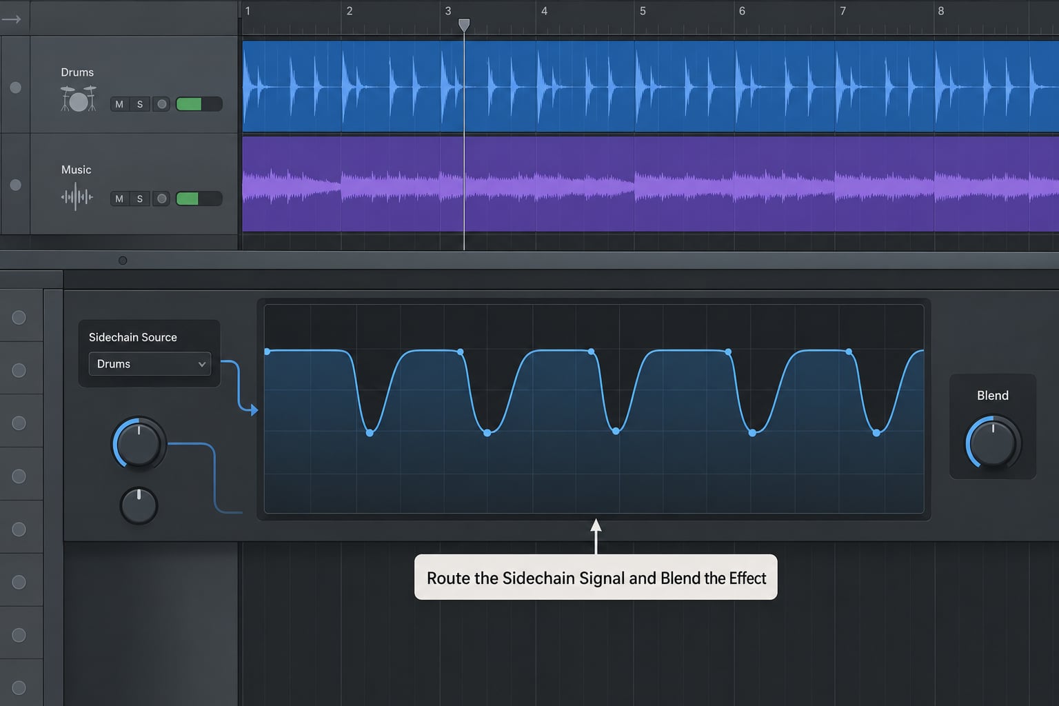The width and height of the screenshot is (1059, 706).
Task: Jump to bar 5 on the ruler
Action: click(643, 11)
